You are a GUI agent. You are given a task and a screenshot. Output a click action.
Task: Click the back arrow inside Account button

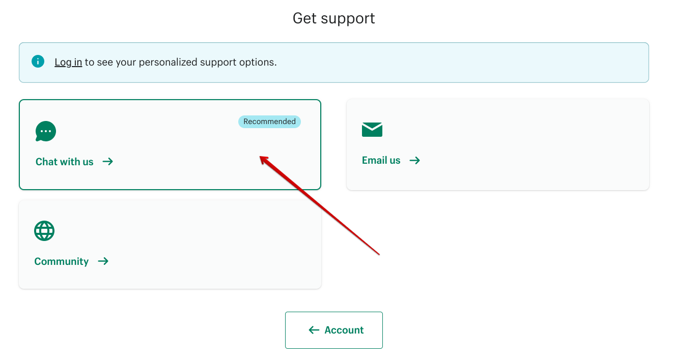314,330
